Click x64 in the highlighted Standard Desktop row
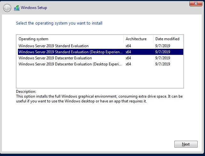The image size is (205, 156). click(128, 52)
